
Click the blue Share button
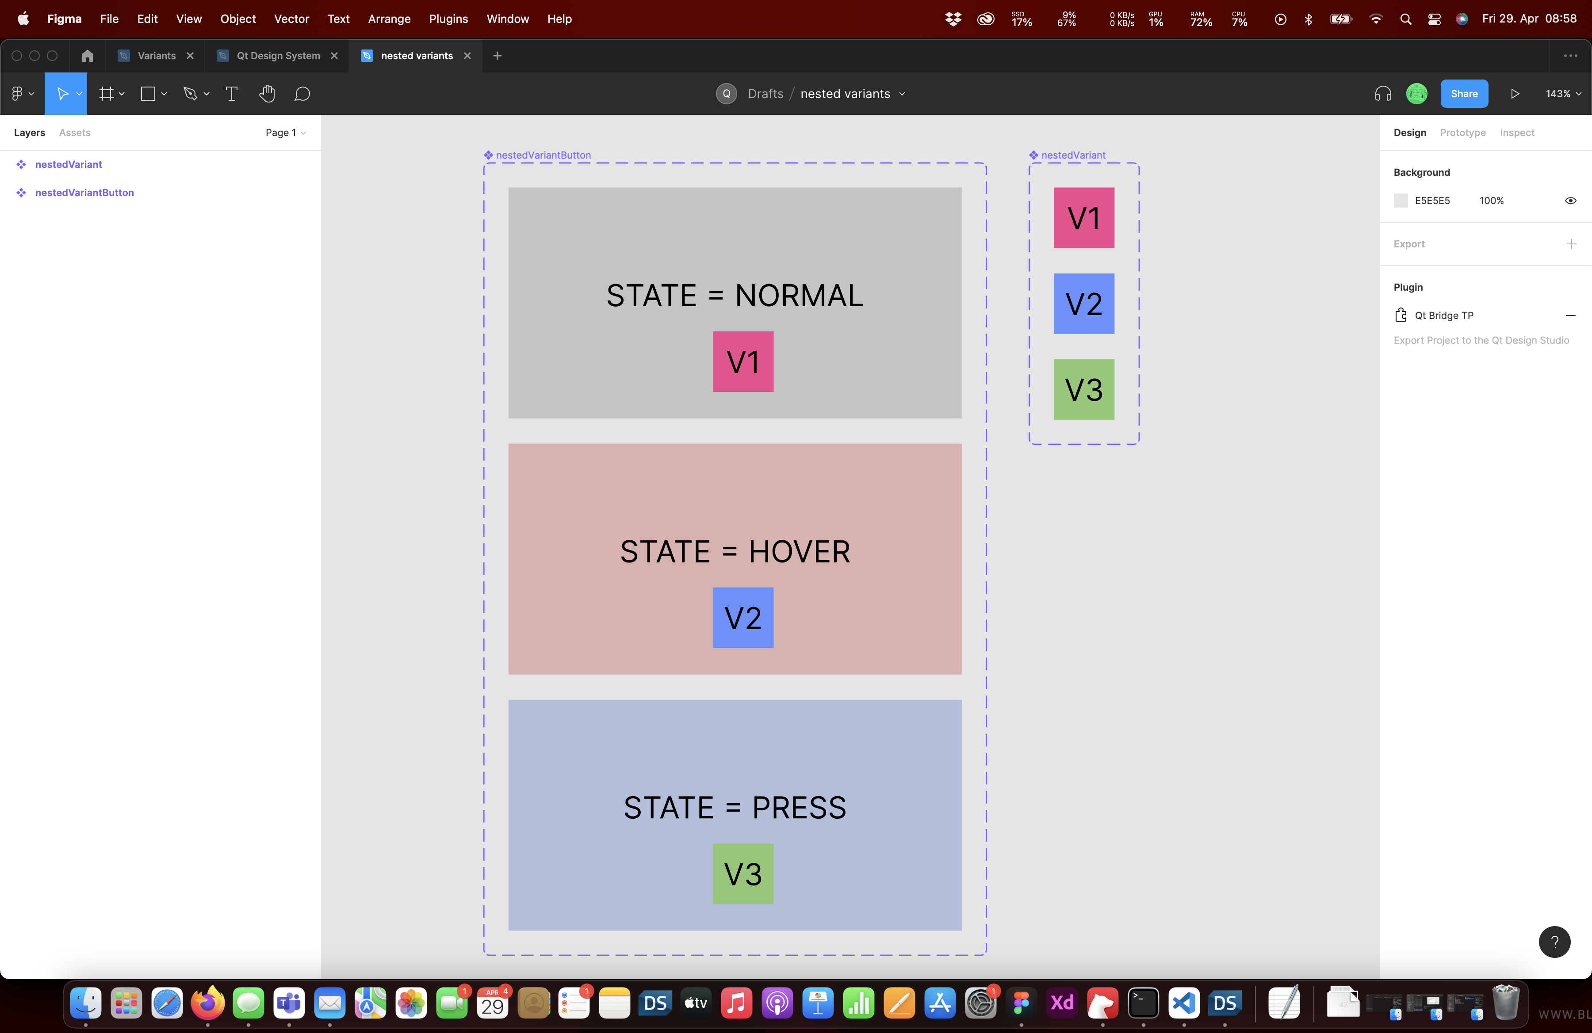coord(1464,94)
